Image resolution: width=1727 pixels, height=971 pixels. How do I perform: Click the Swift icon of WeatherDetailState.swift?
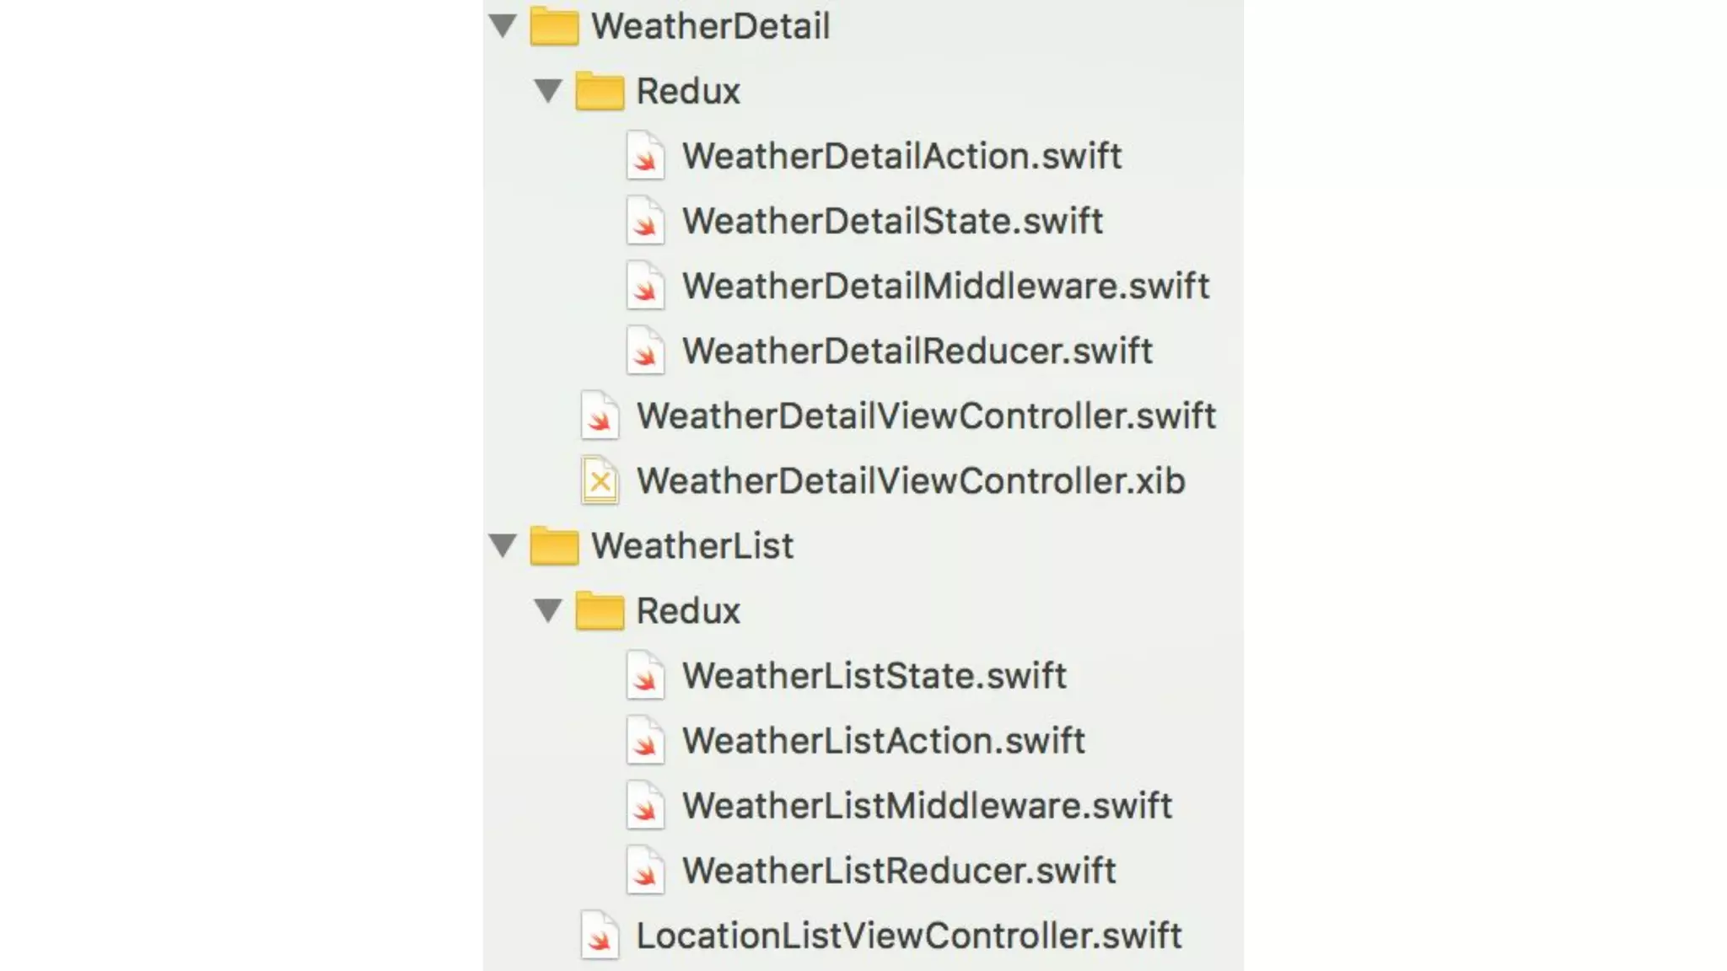click(645, 221)
